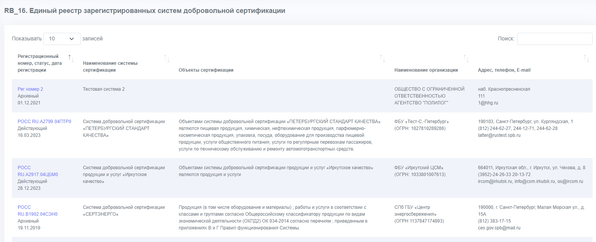Viewport: 596px width, 242px height.
Task: Select the «Иркутское качество» system name cell
Action: [124, 175]
